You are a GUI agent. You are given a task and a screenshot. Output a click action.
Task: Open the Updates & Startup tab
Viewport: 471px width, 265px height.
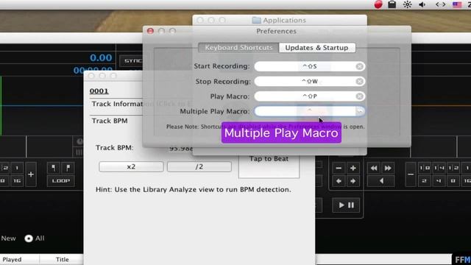[317, 48]
